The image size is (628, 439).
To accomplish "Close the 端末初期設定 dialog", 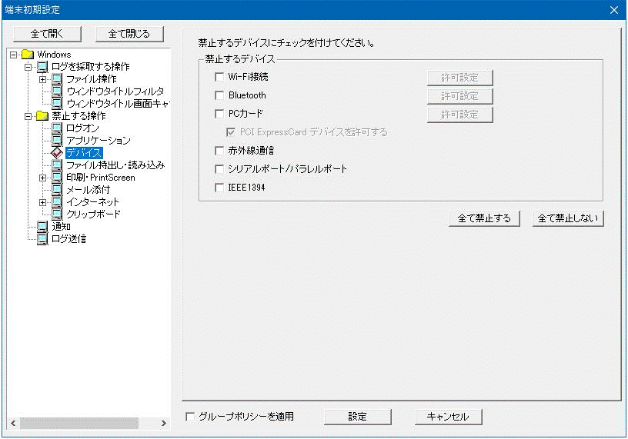I will tap(614, 10).
